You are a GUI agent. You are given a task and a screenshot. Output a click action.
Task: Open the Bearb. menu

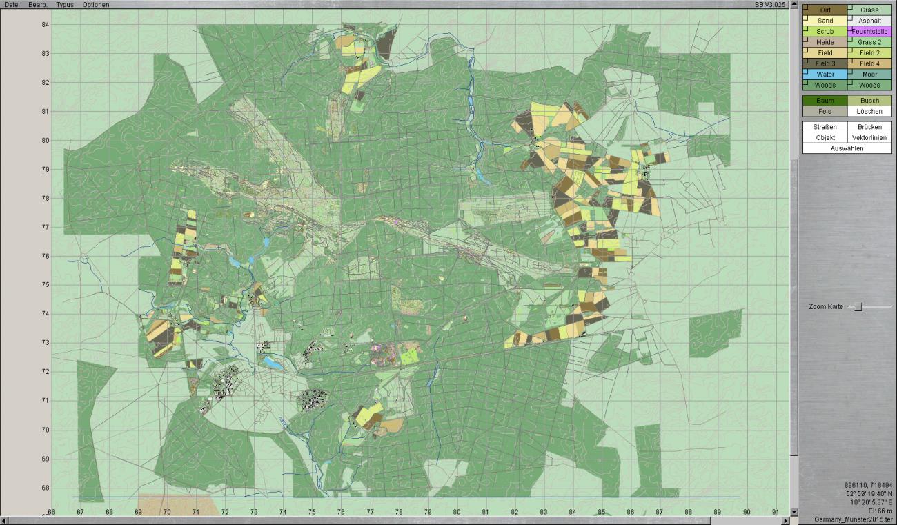click(x=38, y=5)
